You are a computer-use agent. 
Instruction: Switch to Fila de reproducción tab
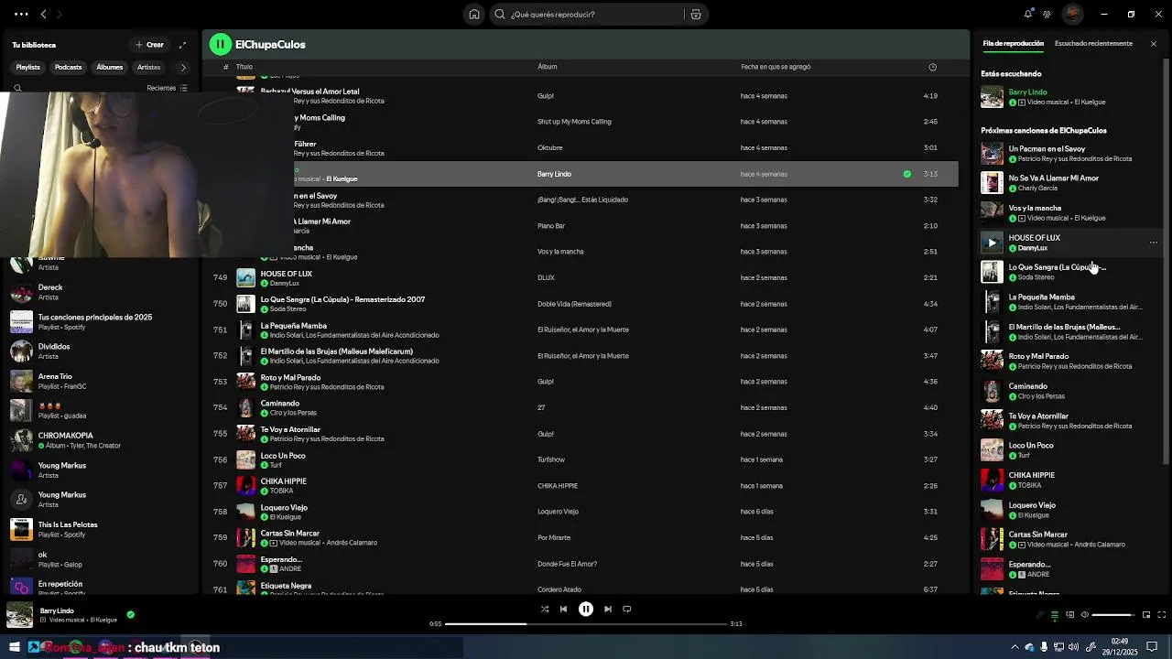click(1013, 43)
